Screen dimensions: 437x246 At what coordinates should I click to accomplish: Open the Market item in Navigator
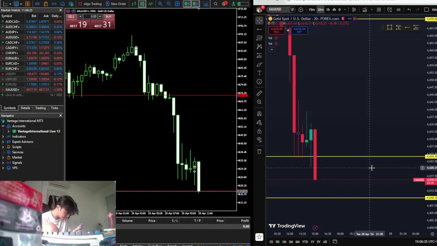tap(17, 158)
